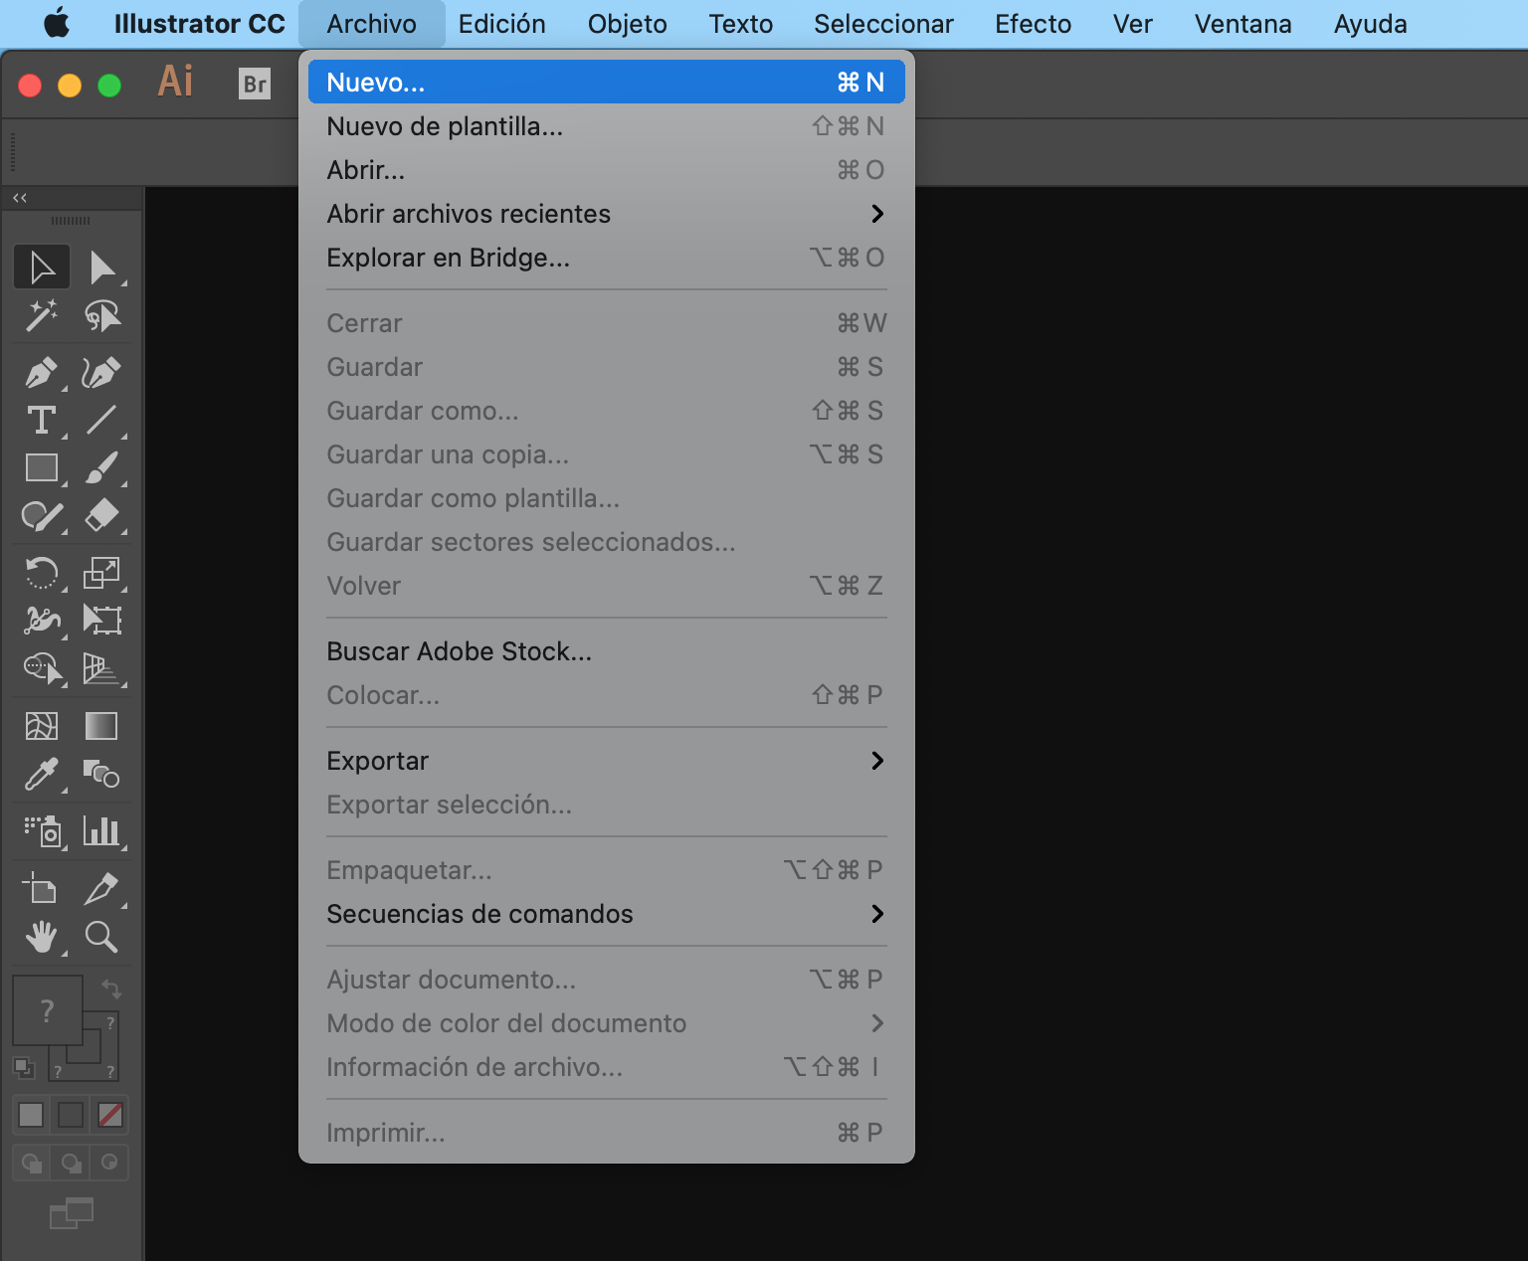Choose the Column Graph tool

[x=101, y=831]
